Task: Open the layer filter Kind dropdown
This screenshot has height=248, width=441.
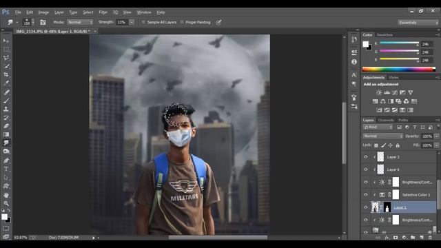Action: click(x=378, y=127)
